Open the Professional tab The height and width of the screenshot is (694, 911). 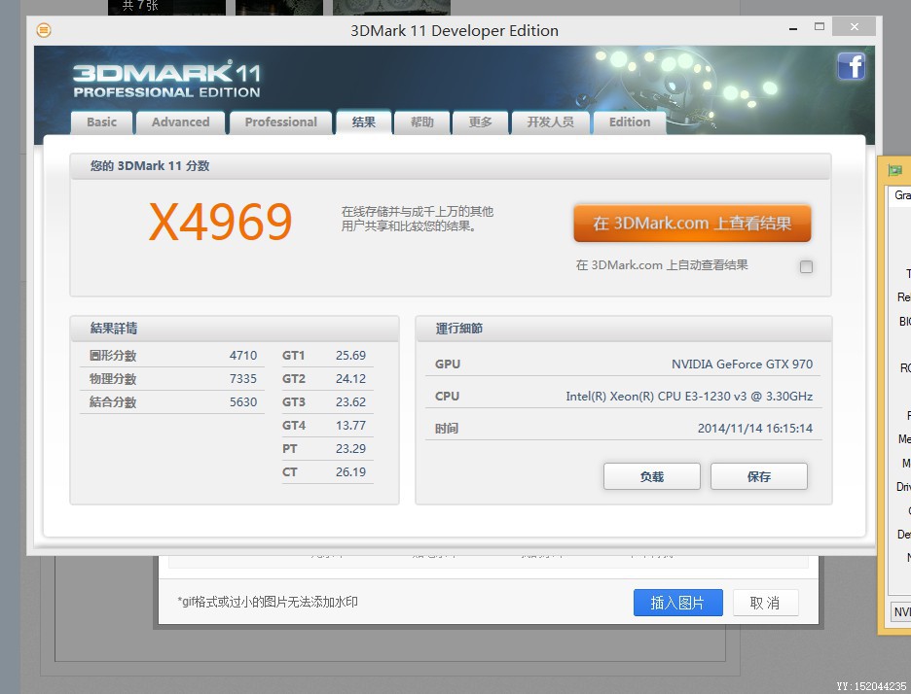[280, 122]
